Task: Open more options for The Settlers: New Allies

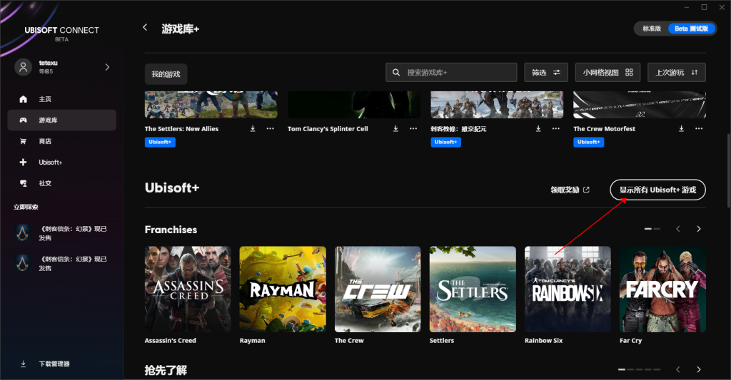Action: [271, 128]
